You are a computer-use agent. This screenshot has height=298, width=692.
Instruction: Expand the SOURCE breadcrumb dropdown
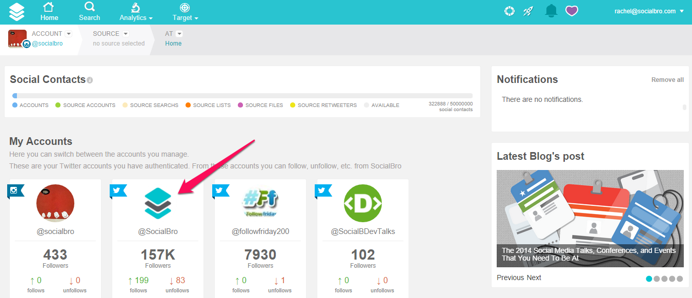pos(126,34)
